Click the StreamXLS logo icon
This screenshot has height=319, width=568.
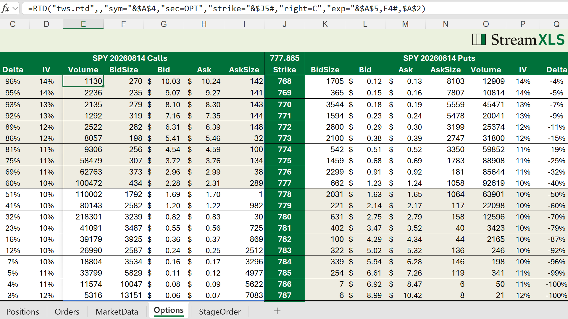pos(479,39)
